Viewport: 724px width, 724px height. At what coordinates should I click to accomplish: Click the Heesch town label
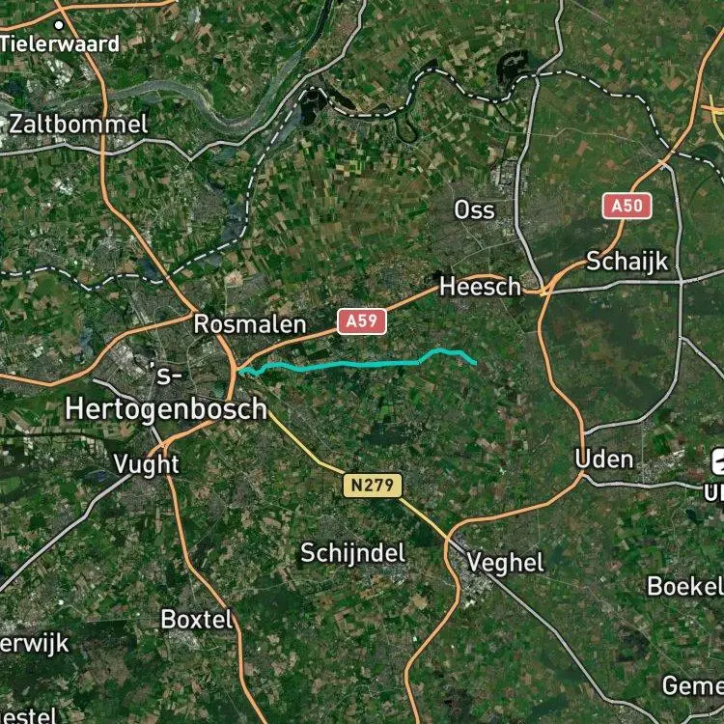(x=480, y=287)
